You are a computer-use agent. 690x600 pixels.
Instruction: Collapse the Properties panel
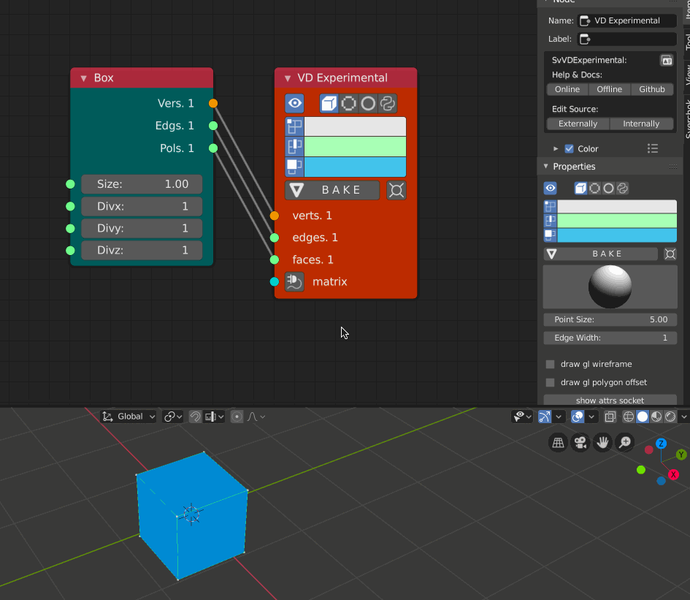tap(546, 167)
